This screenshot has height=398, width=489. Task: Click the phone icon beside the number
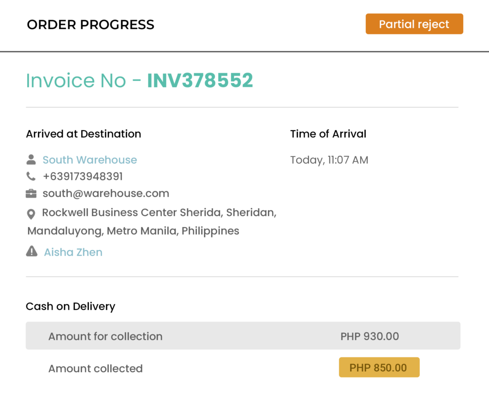31,177
